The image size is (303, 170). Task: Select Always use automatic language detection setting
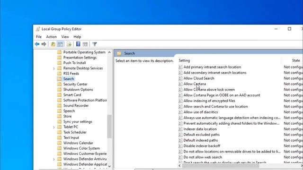point(232,118)
